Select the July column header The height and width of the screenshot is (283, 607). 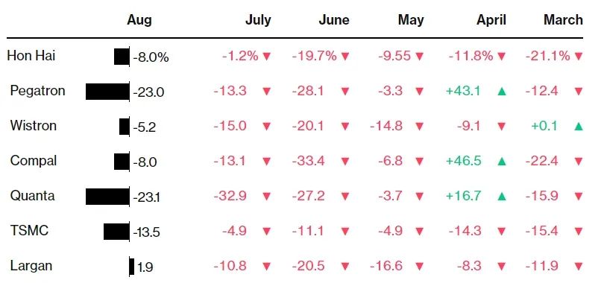pos(258,19)
